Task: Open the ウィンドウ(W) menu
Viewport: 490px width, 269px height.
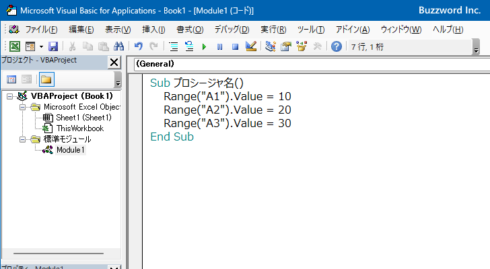Action: click(x=401, y=30)
